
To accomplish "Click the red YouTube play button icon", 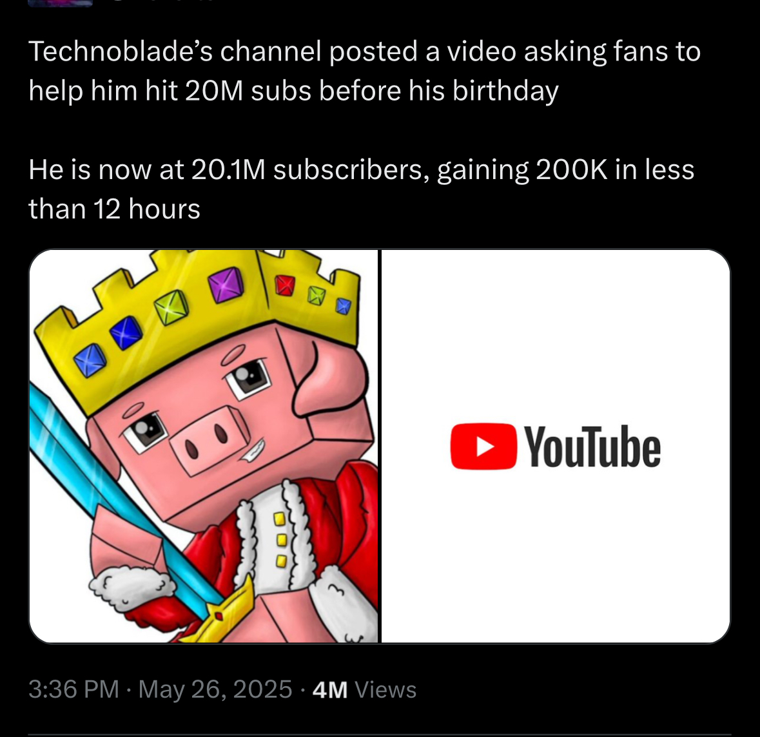I will coord(483,446).
